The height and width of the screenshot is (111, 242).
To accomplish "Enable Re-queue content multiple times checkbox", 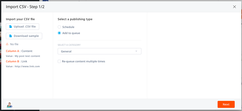I will coord(59,61).
